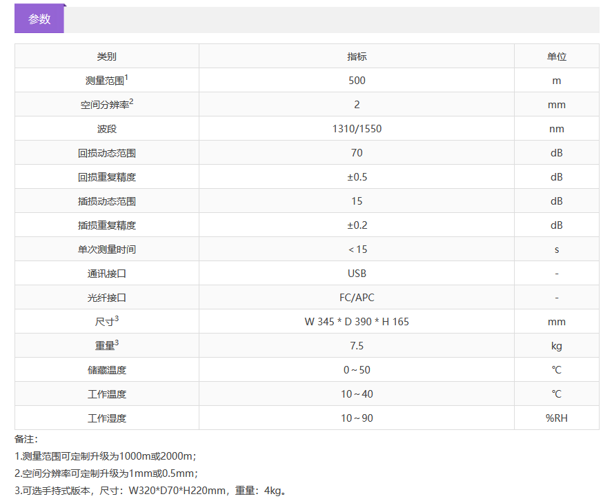Click the W 345 * D 390 * H 165 value
The image size is (612, 501).
(x=357, y=322)
